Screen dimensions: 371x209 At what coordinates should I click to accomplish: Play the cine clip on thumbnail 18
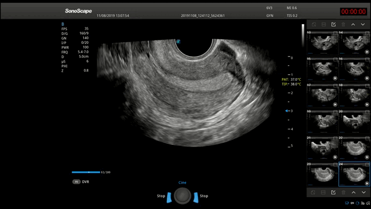point(367,104)
